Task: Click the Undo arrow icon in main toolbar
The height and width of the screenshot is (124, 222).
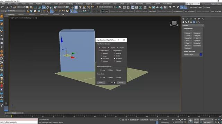Action: coord(2,7)
